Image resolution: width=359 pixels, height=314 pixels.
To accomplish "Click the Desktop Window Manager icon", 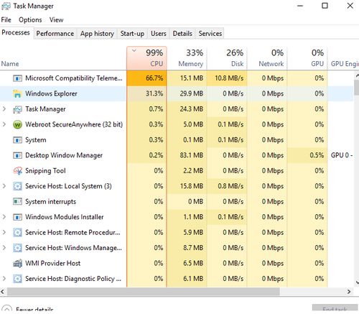I will tap(17, 155).
